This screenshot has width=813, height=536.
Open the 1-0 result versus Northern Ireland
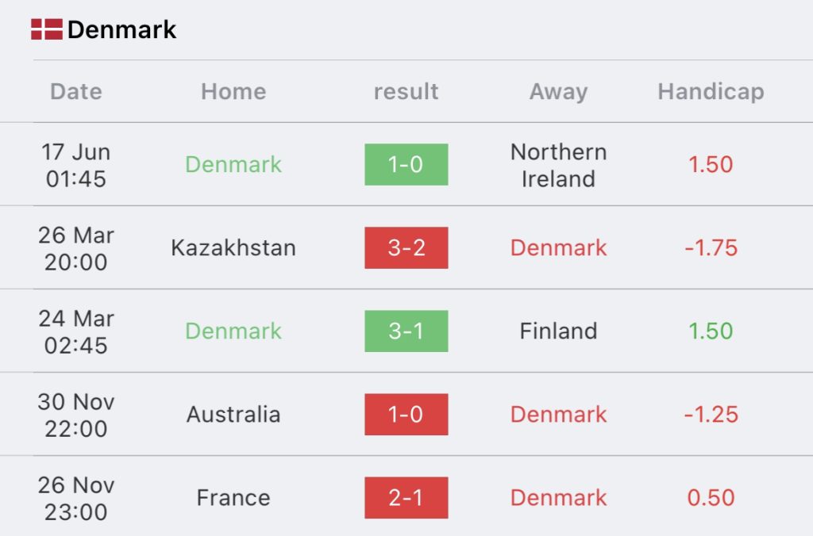coord(406,164)
